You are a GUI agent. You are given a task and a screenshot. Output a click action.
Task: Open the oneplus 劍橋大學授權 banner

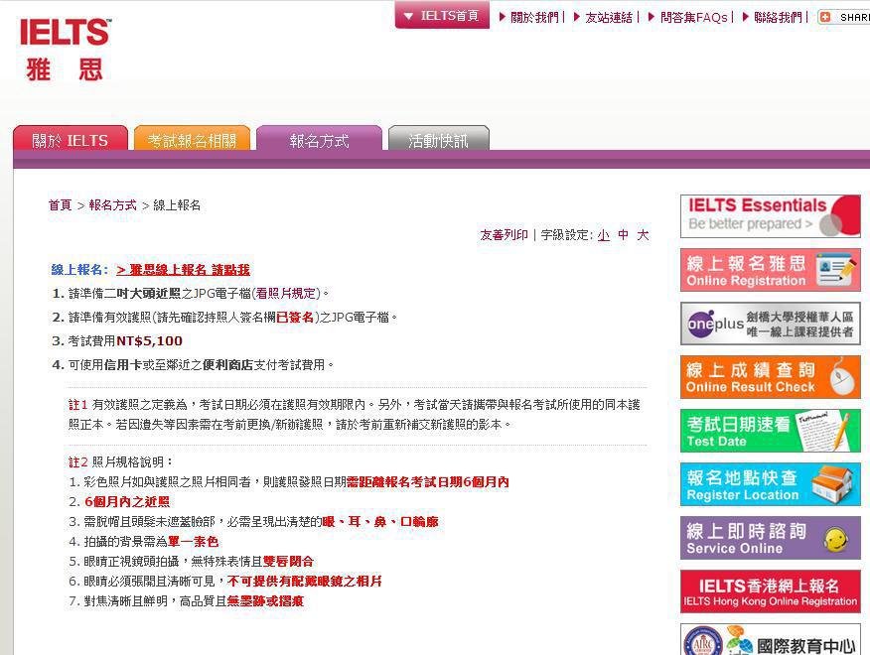click(x=770, y=324)
